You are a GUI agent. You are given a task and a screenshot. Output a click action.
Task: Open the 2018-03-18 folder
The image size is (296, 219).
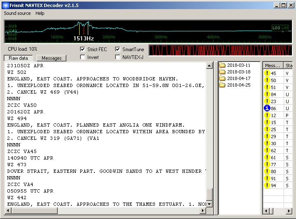(x=235, y=72)
